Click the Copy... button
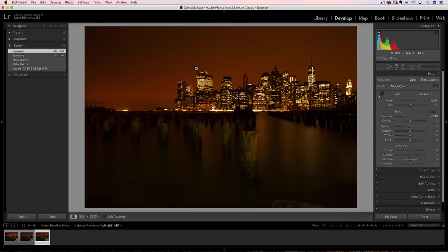Image resolution: width=448 pixels, height=252 pixels. [22, 217]
